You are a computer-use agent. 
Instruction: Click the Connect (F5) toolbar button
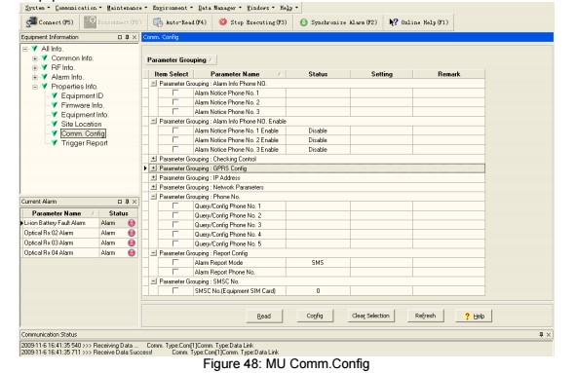click(x=50, y=22)
